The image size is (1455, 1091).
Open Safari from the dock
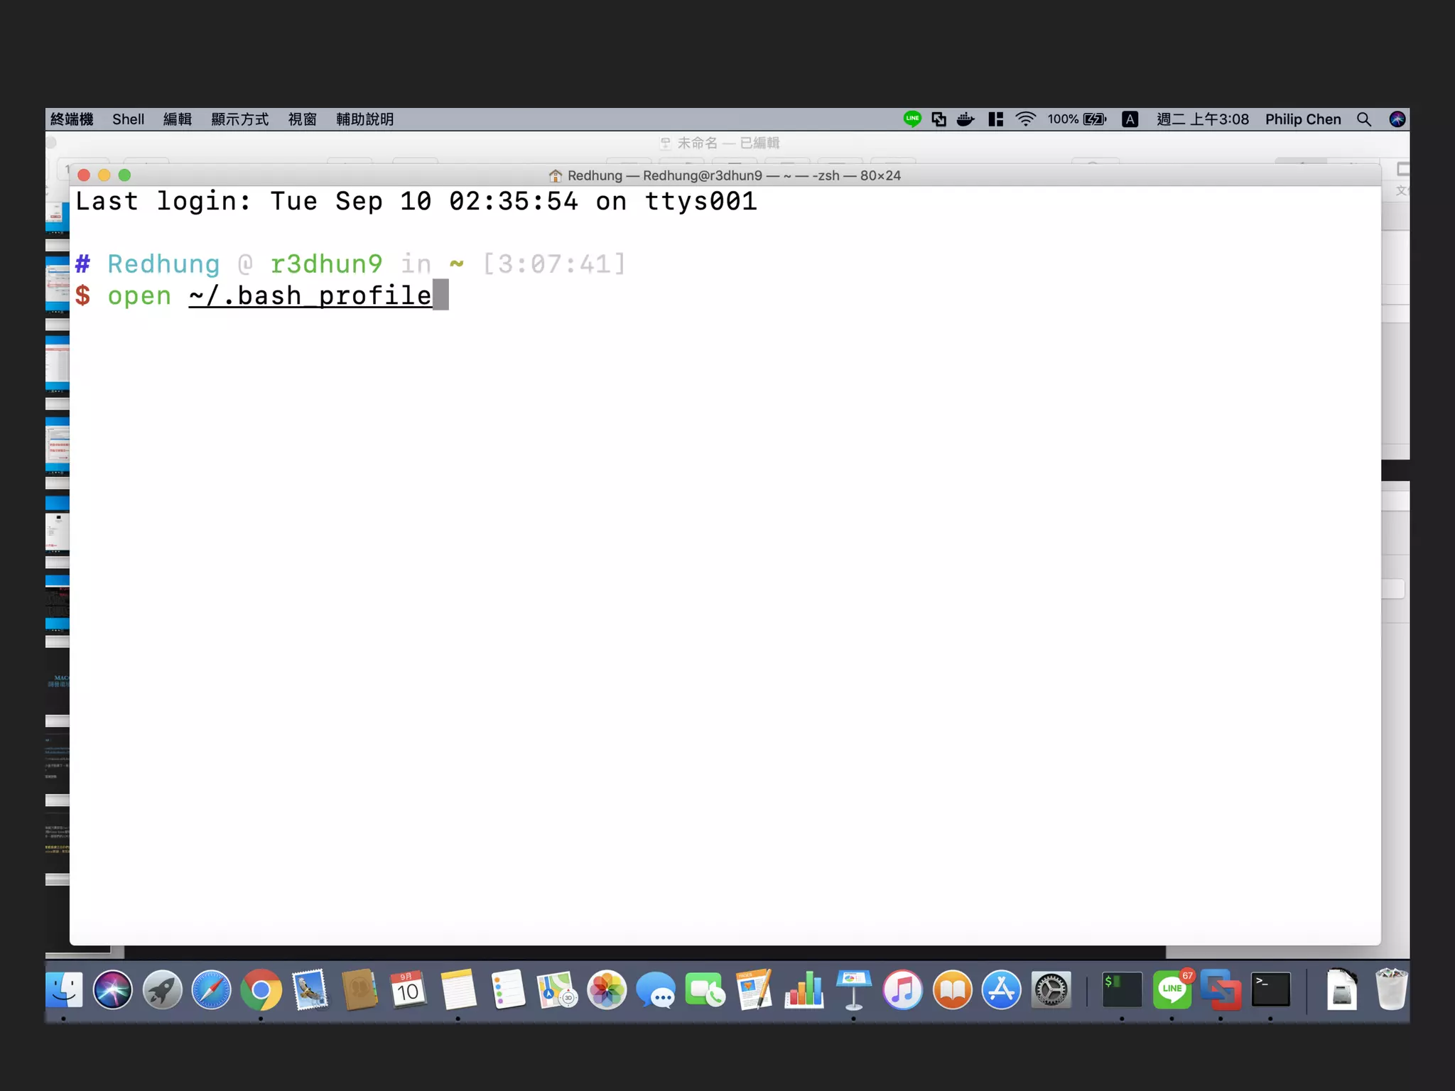click(x=211, y=990)
